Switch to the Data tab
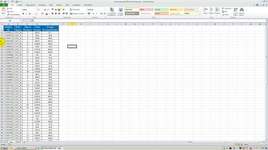Image resolution: width=268 pixels, height=150 pixels. coord(51,5)
